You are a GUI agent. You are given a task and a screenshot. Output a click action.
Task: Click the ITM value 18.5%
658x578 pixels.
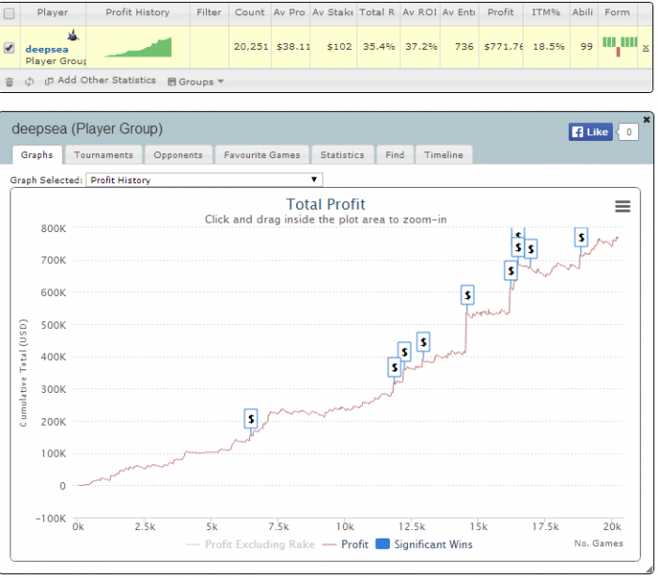[x=548, y=47]
